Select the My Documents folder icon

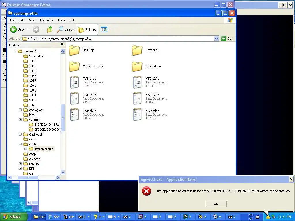74,66
